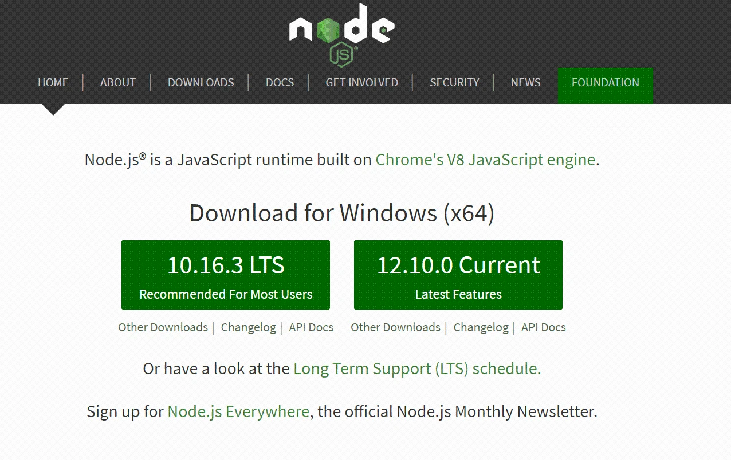
Task: Follow the Node.js Everywhere newsletter link
Action: [x=238, y=411]
